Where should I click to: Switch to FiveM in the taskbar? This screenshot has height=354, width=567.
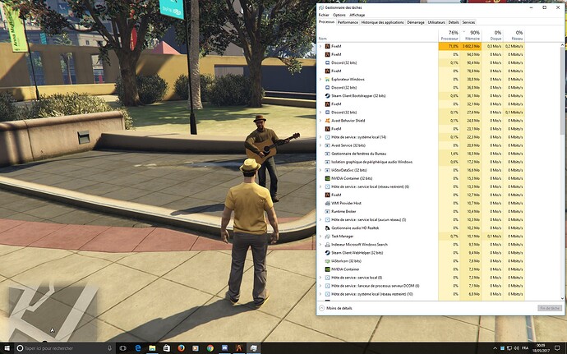239,348
